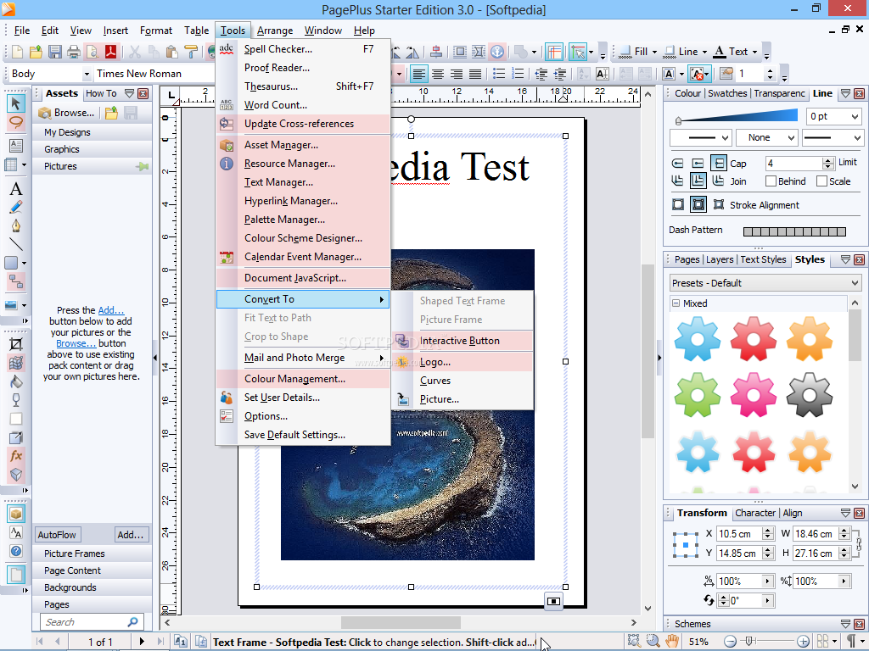Click the Next page arrow
This screenshot has height=651, width=869.
click(142, 642)
